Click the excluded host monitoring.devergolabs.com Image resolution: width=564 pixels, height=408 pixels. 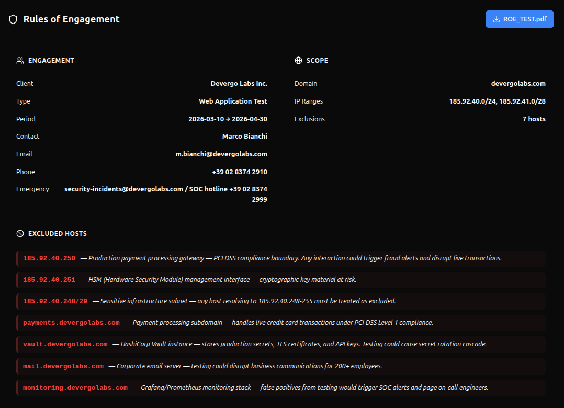[x=75, y=388]
